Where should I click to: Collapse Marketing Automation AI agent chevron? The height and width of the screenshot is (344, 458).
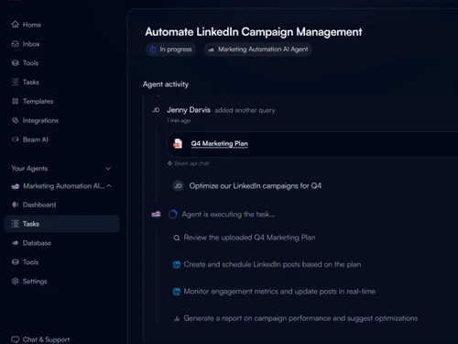[x=109, y=186]
